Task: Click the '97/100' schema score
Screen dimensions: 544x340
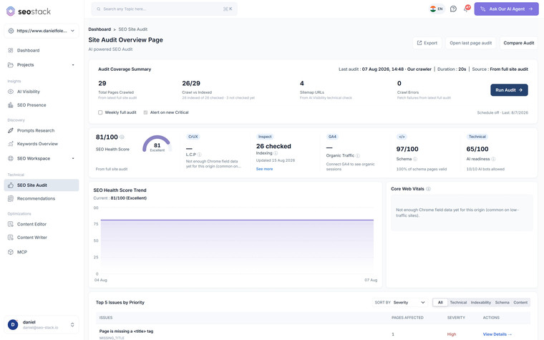Action: tap(407, 149)
